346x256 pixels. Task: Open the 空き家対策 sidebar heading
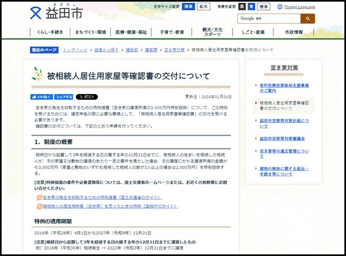pos(284,68)
